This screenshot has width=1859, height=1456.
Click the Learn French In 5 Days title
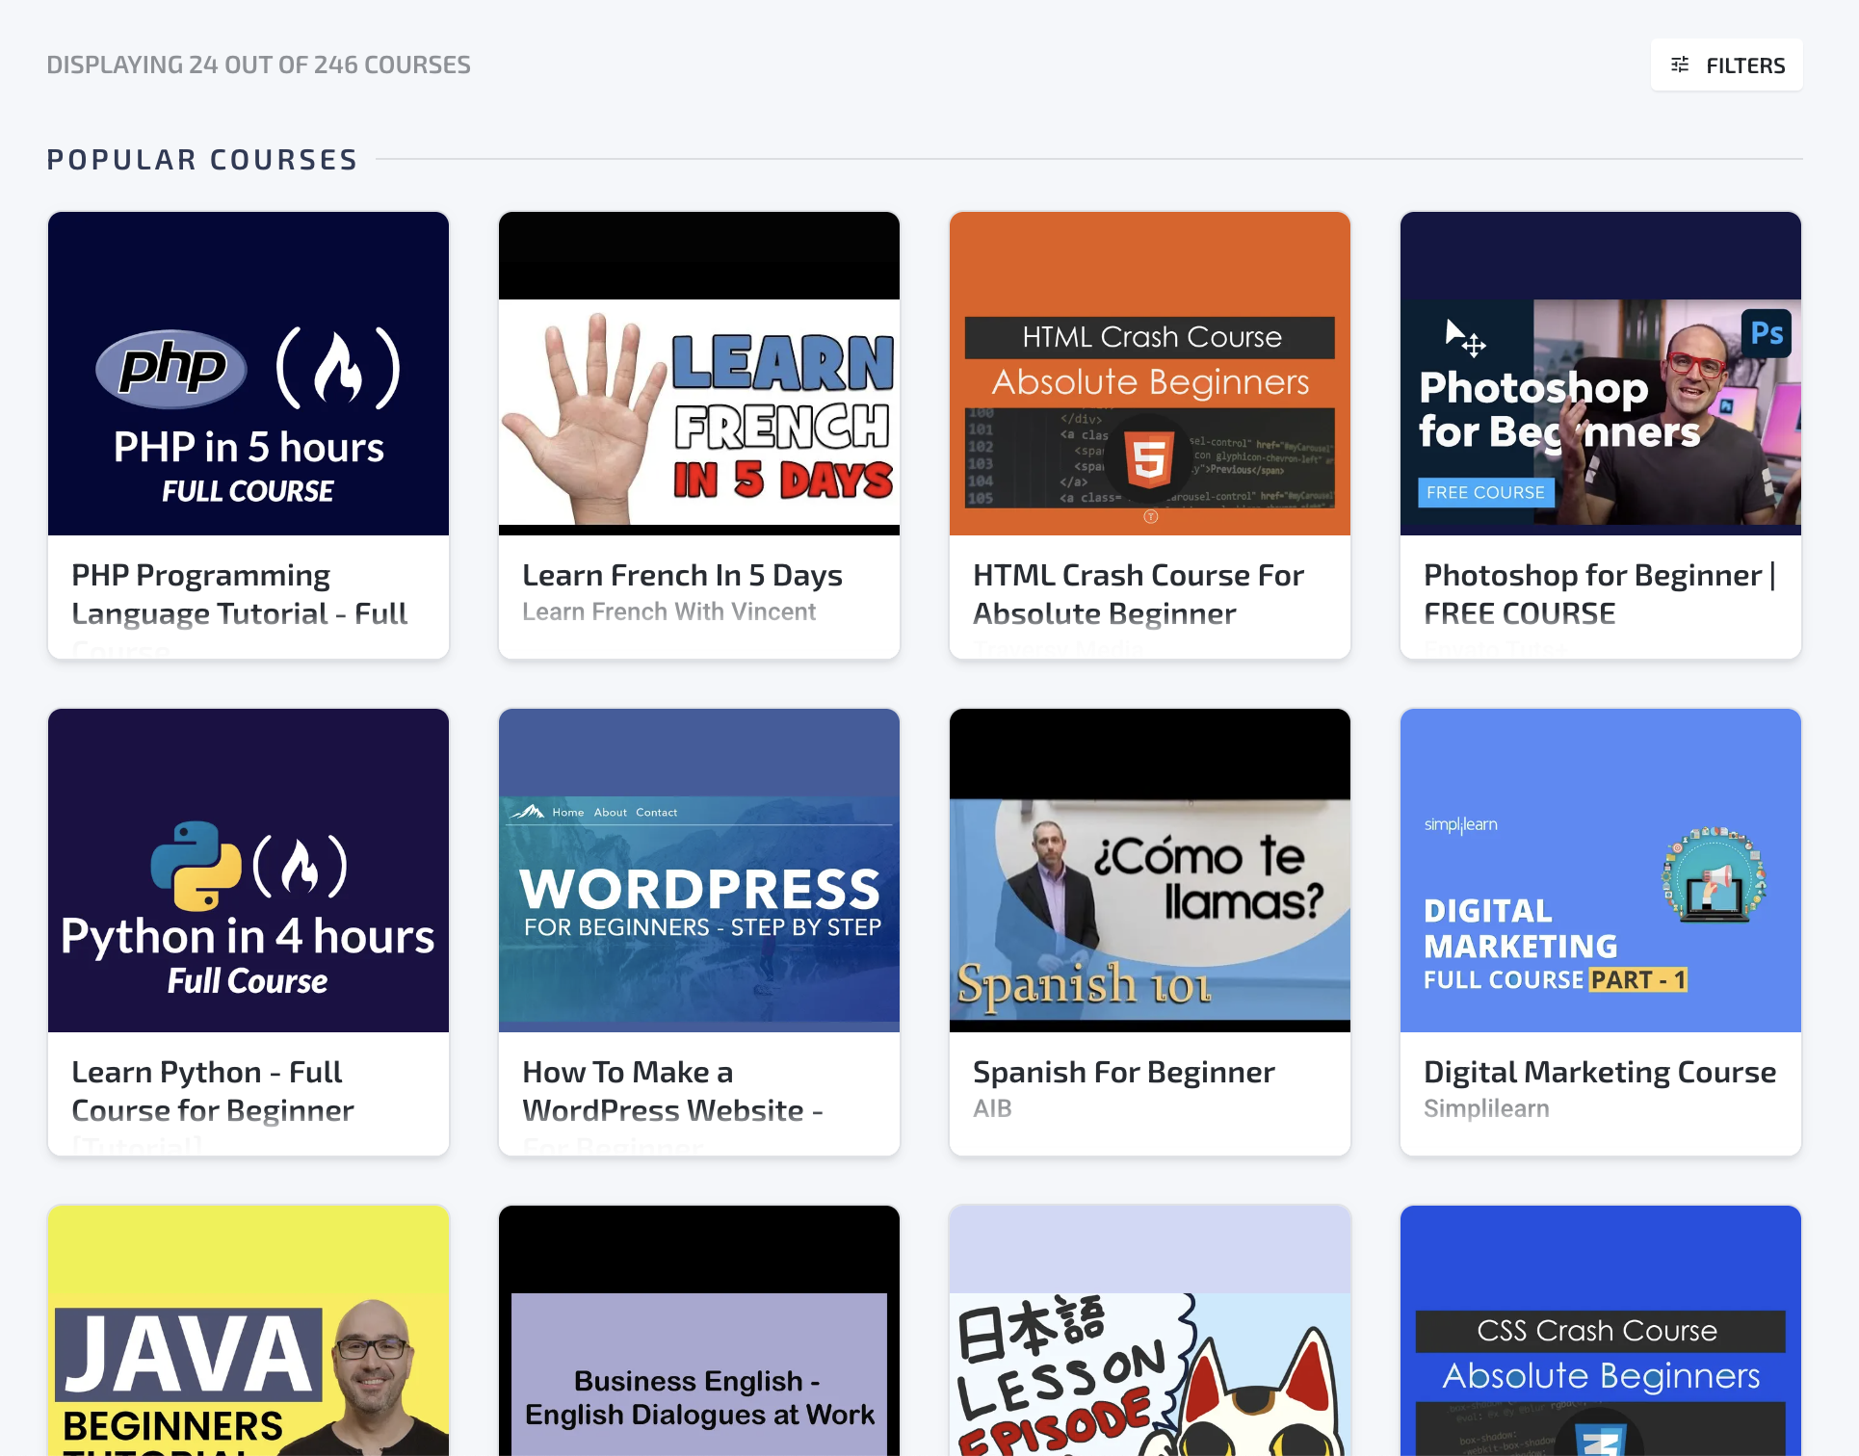(682, 575)
